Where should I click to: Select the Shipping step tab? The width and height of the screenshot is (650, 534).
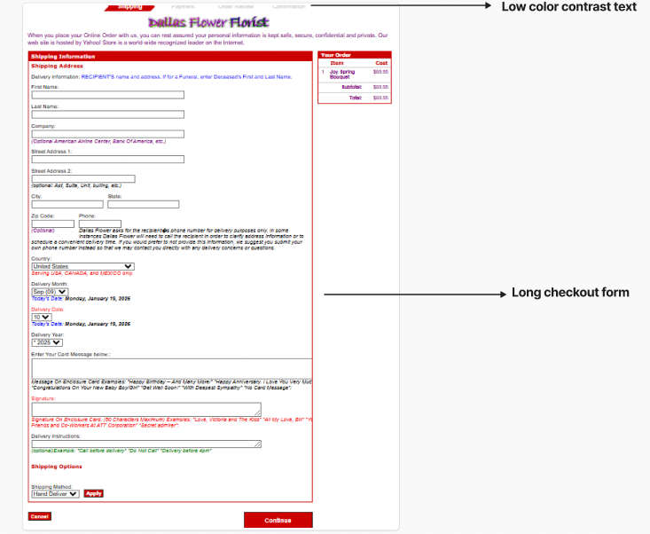point(129,6)
